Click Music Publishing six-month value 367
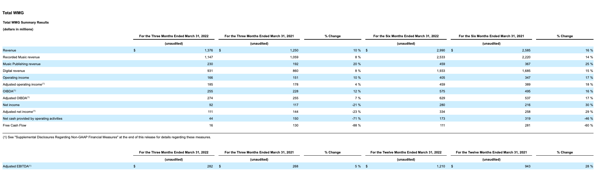 click(527, 64)
